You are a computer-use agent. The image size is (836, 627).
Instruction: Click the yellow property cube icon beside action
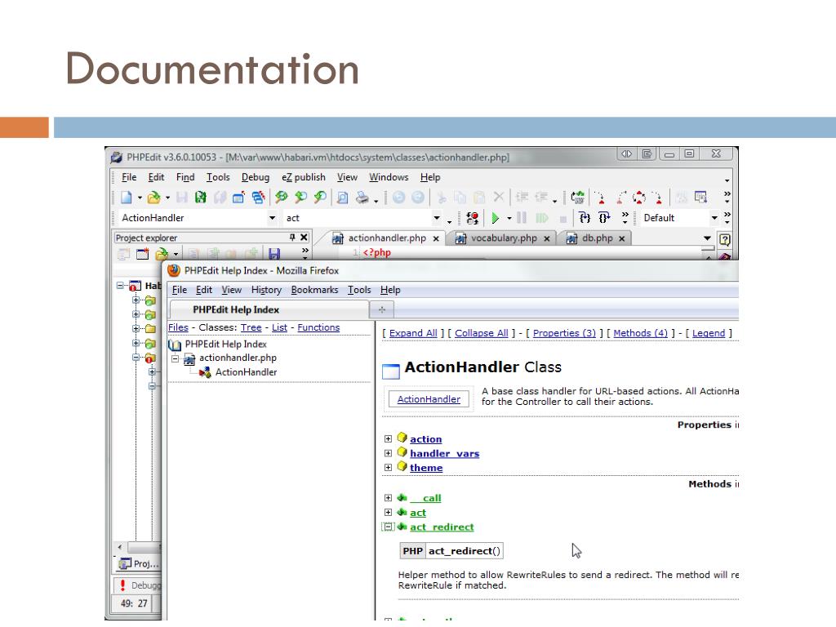click(x=402, y=438)
